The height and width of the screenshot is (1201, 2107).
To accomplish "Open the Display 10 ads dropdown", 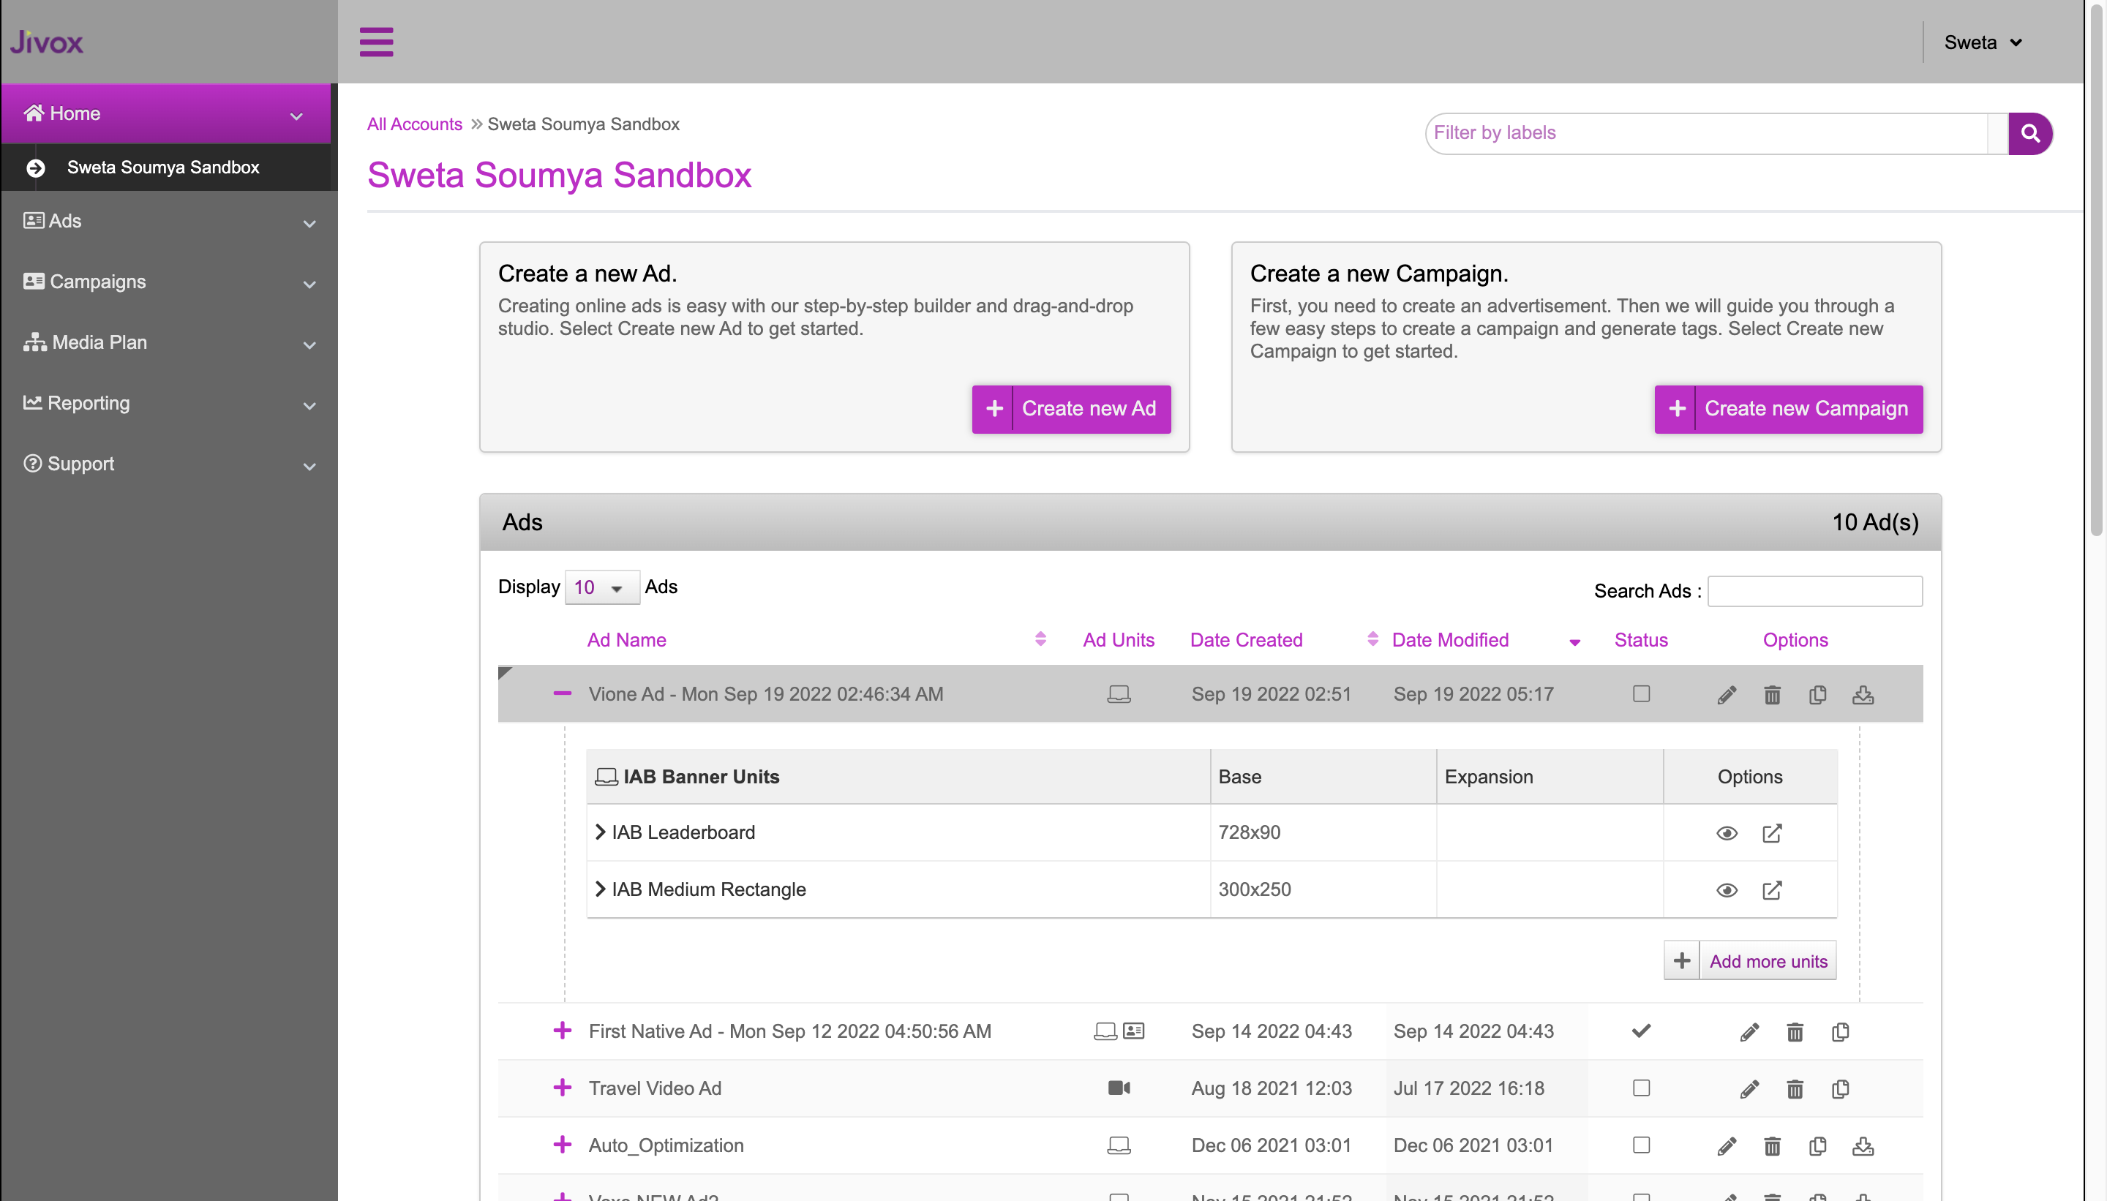I will pos(601,587).
